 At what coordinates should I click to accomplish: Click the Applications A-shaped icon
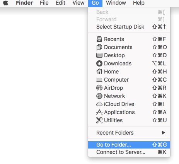(x=99, y=112)
